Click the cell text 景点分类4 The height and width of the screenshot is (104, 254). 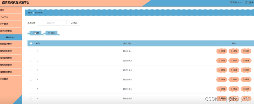(127, 80)
